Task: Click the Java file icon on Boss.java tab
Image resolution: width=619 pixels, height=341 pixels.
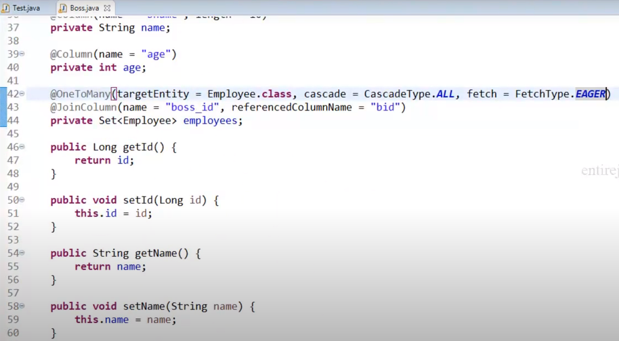Action: click(64, 7)
